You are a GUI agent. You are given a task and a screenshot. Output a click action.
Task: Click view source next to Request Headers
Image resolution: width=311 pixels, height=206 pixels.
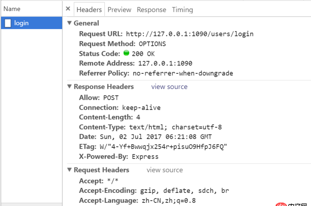click(165, 170)
